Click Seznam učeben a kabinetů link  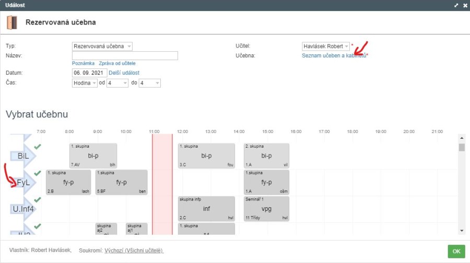coord(334,55)
